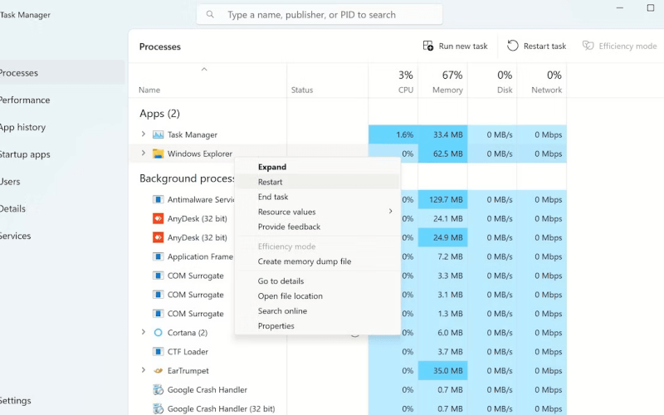
Task: Click the Google Crash Handler (32 bit) icon
Action: pyautogui.click(x=158, y=408)
